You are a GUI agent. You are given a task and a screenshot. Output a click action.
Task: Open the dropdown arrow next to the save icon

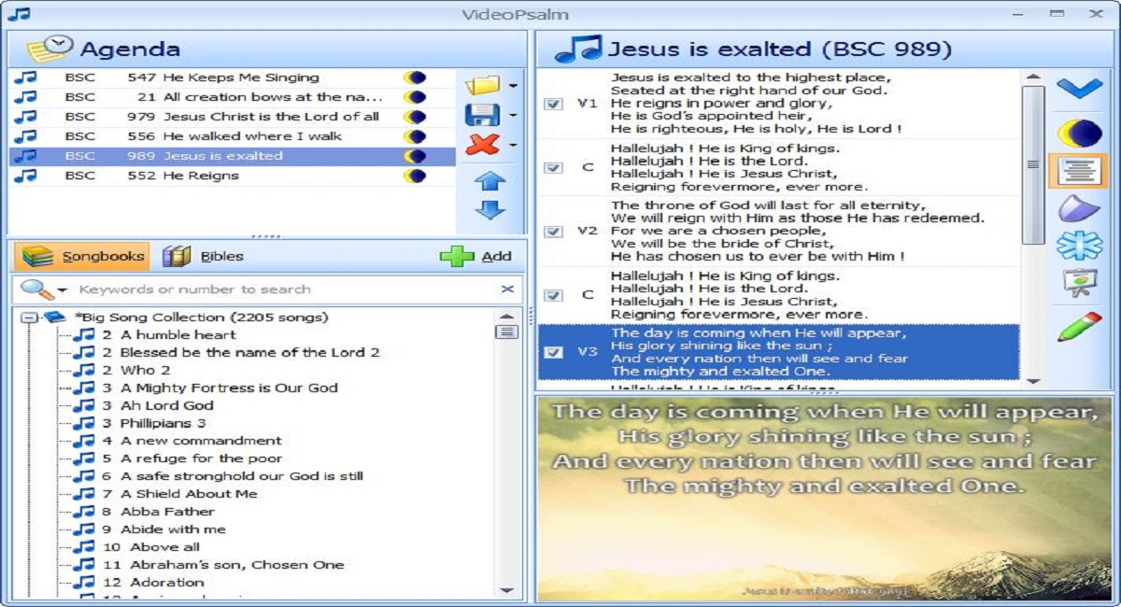pyautogui.click(x=514, y=116)
